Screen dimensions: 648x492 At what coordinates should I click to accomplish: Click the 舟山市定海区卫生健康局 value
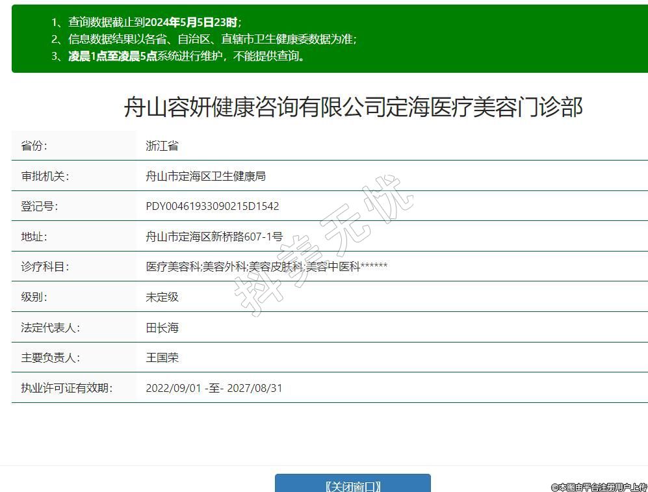tap(205, 176)
